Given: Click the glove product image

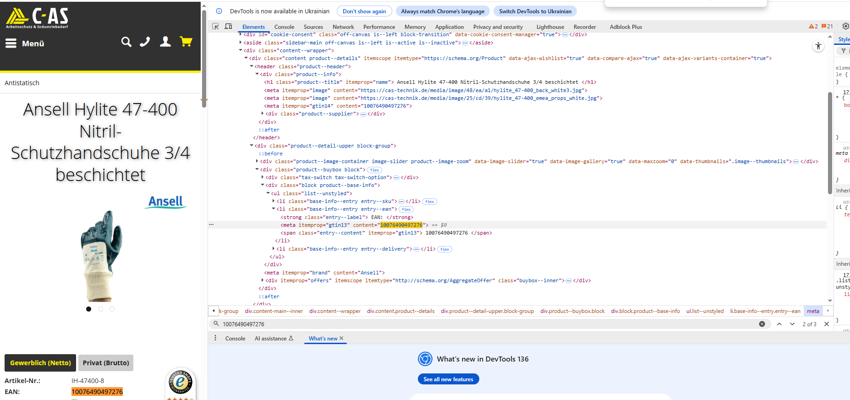Looking at the screenshot, I should pos(101,255).
